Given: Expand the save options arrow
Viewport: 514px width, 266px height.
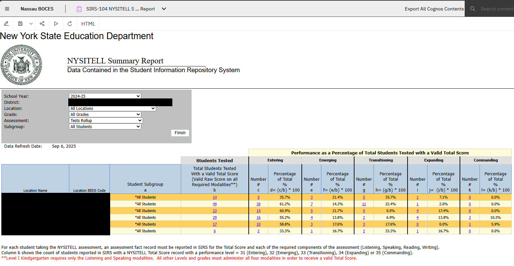Looking at the screenshot, I should pyautogui.click(x=31, y=24).
